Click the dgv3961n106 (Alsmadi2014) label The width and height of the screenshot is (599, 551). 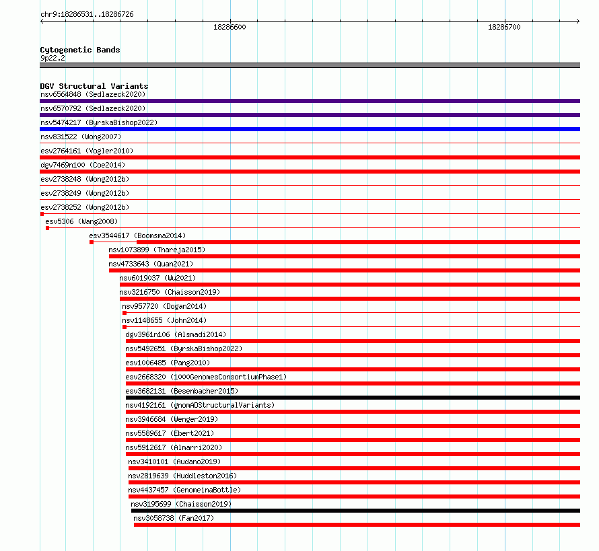click(x=176, y=334)
